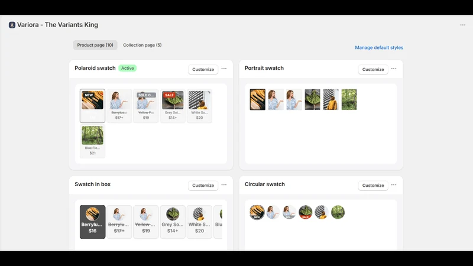Image resolution: width=473 pixels, height=266 pixels.
Task: Open Portrait swatch more options menu
Action: click(x=394, y=69)
